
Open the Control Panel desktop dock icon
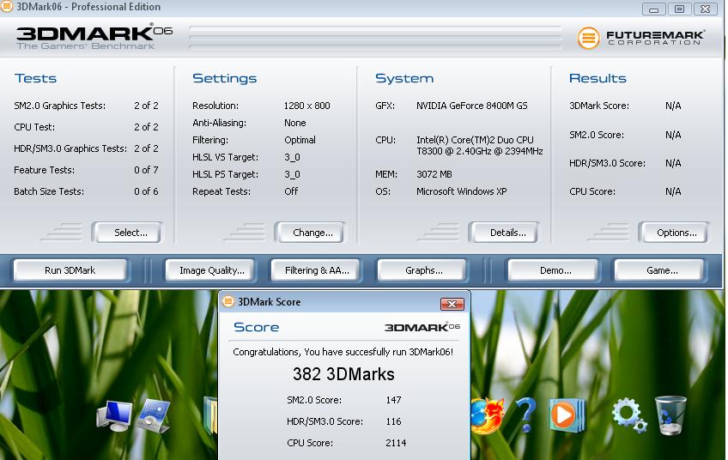(x=154, y=416)
